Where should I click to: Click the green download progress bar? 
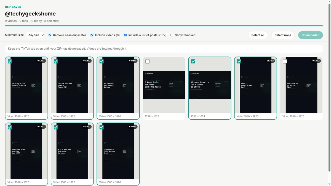tap(164, 26)
